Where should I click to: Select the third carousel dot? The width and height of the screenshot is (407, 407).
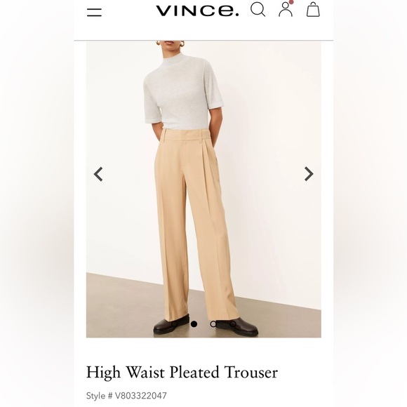[x=233, y=324]
